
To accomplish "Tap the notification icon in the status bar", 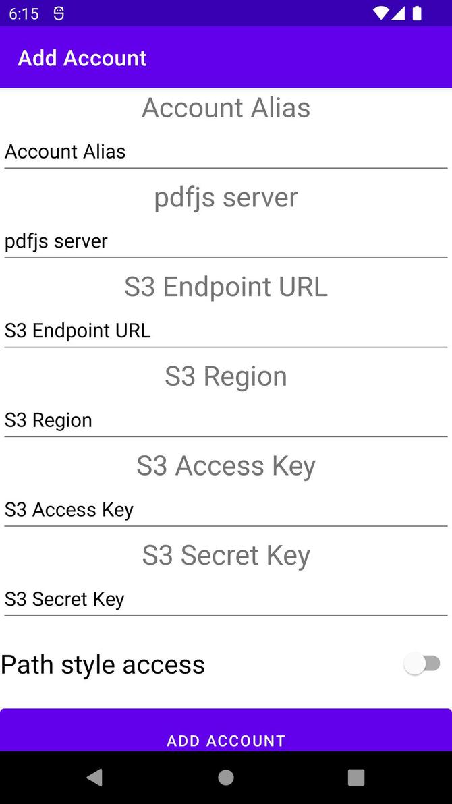I will point(58,12).
